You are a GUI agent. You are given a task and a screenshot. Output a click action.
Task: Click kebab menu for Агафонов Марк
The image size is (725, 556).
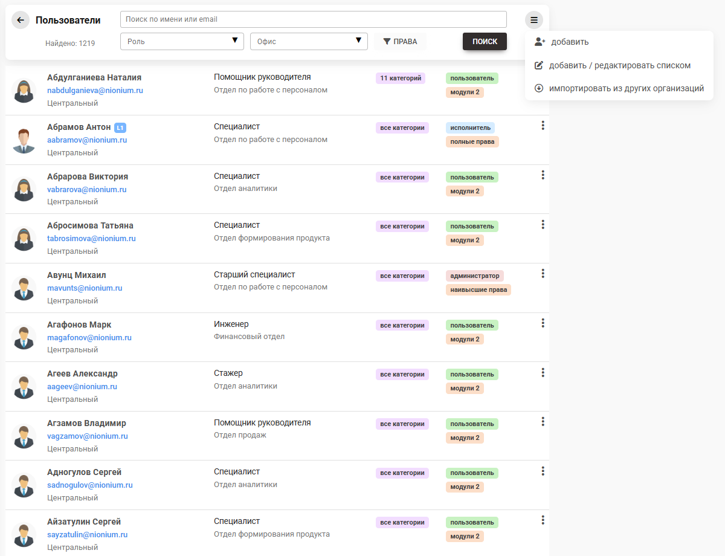[x=543, y=323]
